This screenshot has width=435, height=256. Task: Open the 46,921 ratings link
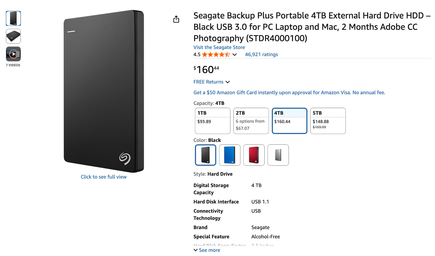pos(261,54)
